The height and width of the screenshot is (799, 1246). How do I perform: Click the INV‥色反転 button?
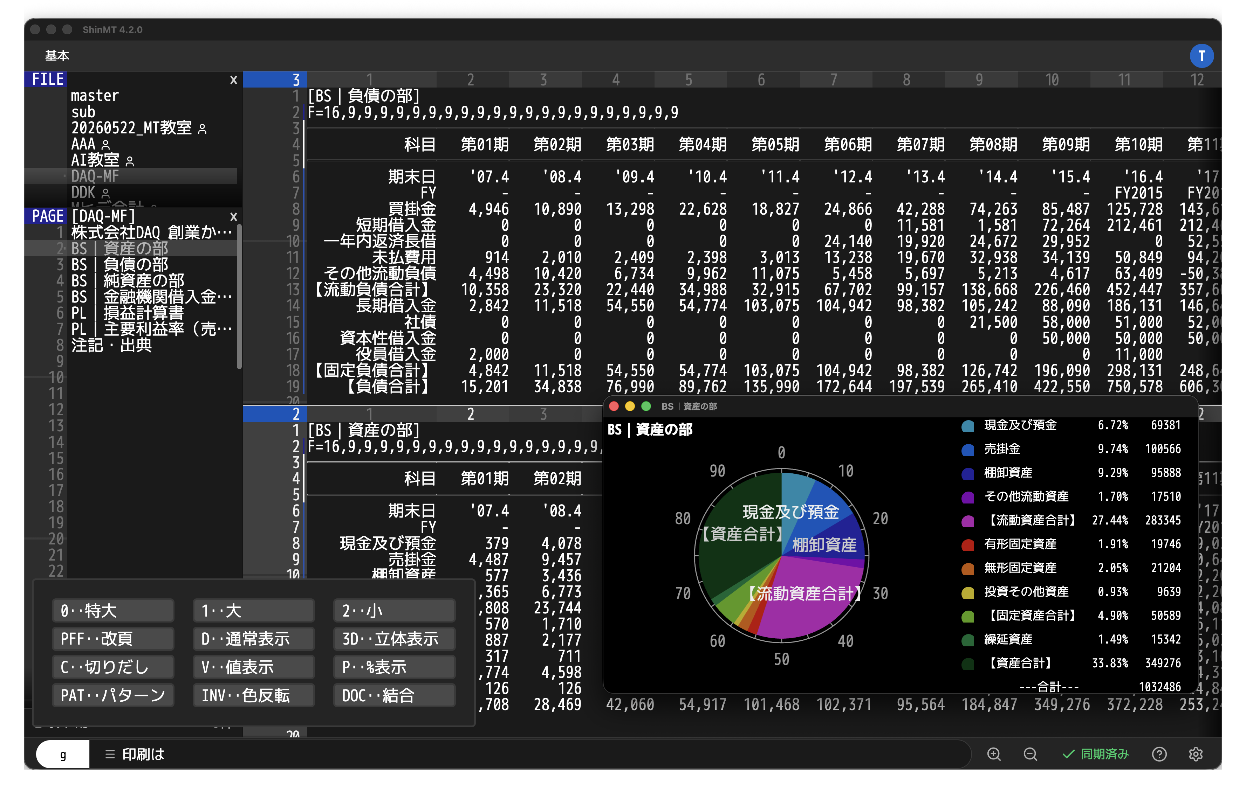254,695
